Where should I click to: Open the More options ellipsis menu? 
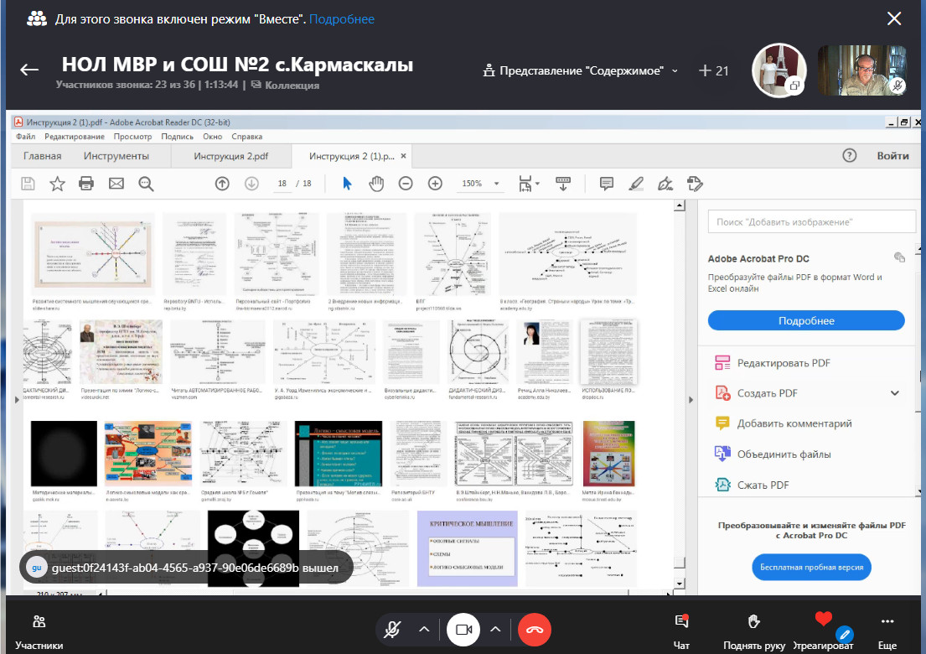[x=887, y=629]
